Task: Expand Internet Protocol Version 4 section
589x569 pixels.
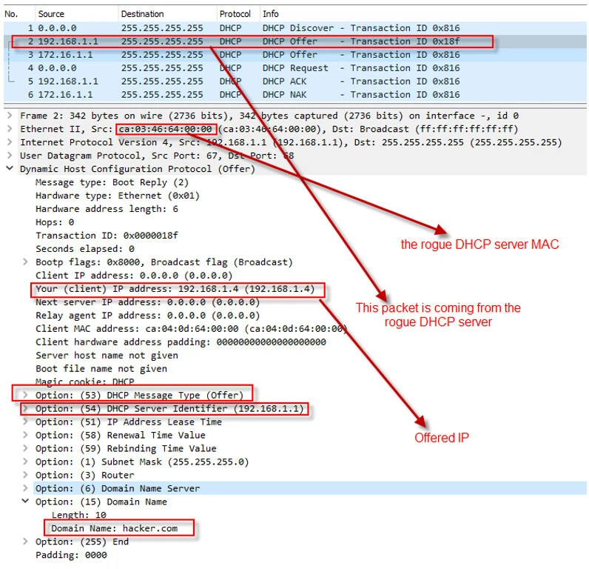Action: [9, 142]
